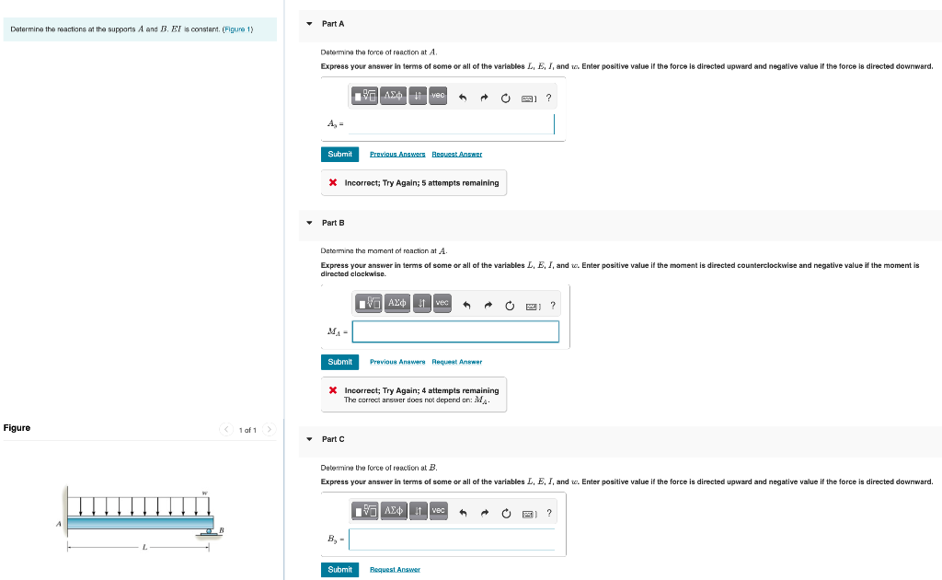The width and height of the screenshot is (942, 580).
Task: Submit the Part A answer
Action: (x=340, y=155)
